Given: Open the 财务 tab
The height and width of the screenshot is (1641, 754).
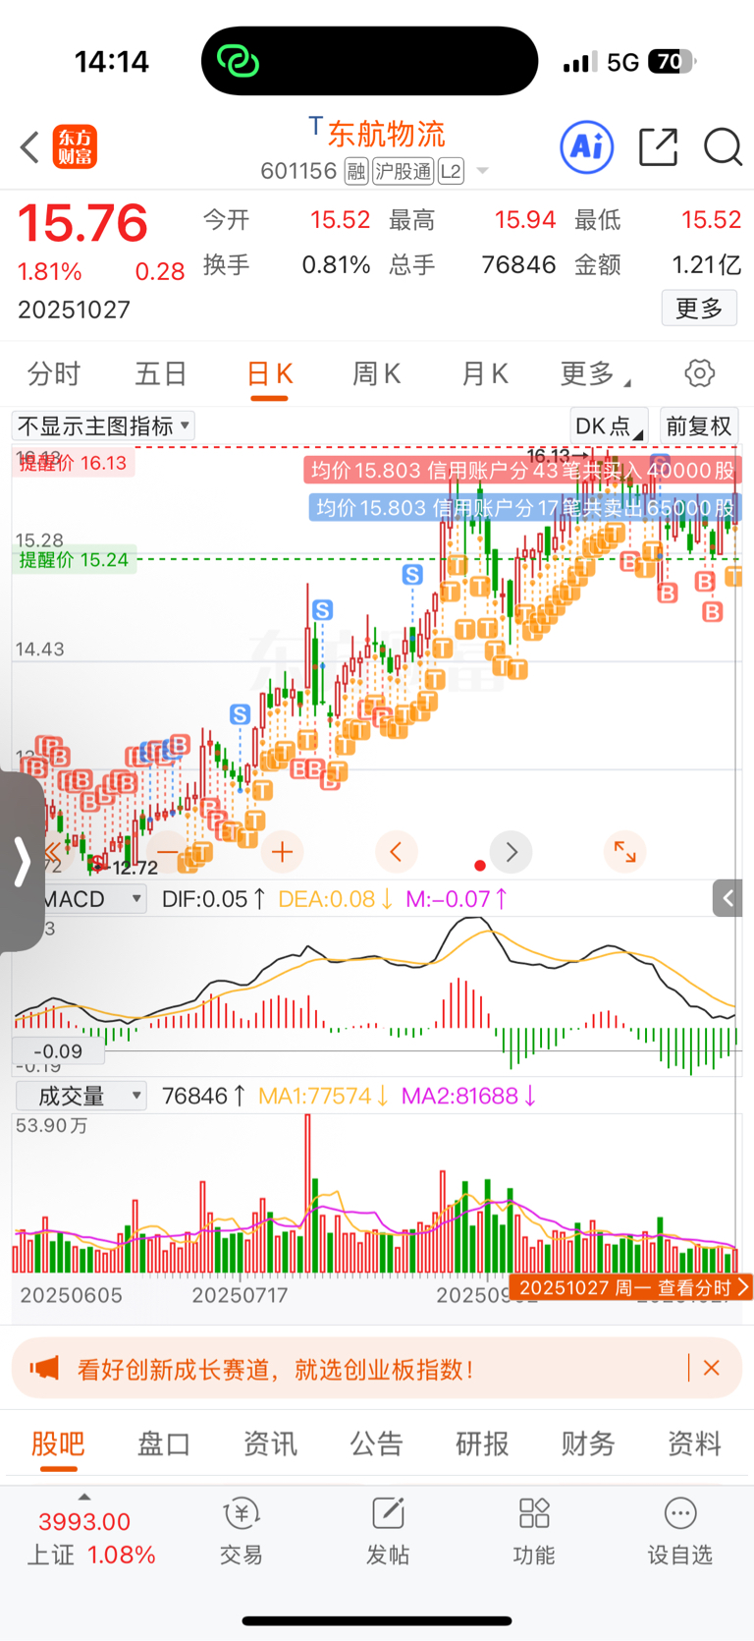Looking at the screenshot, I should pyautogui.click(x=588, y=1443).
